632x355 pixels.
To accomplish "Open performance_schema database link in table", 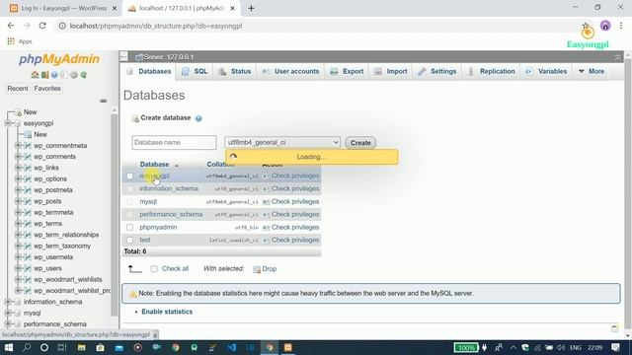I will (171, 215).
